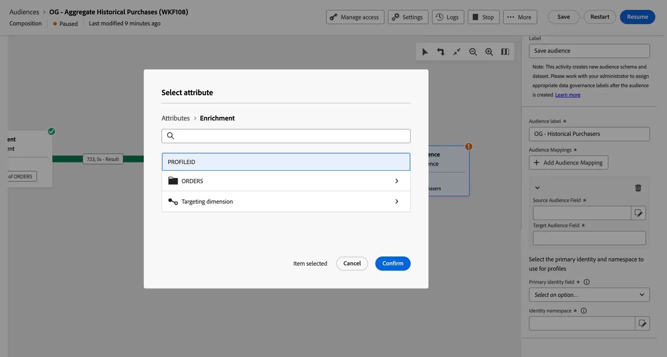Click the Audience label input field
The width and height of the screenshot is (667, 357).
(x=589, y=134)
